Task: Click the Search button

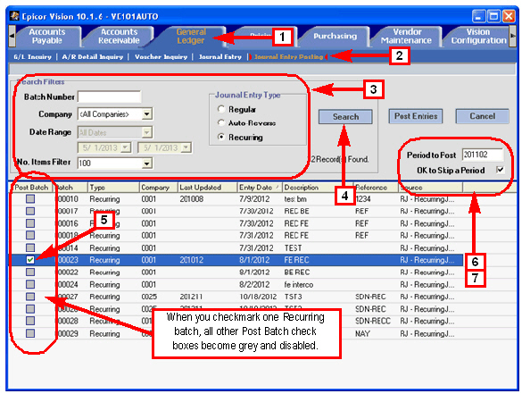Action: [345, 117]
